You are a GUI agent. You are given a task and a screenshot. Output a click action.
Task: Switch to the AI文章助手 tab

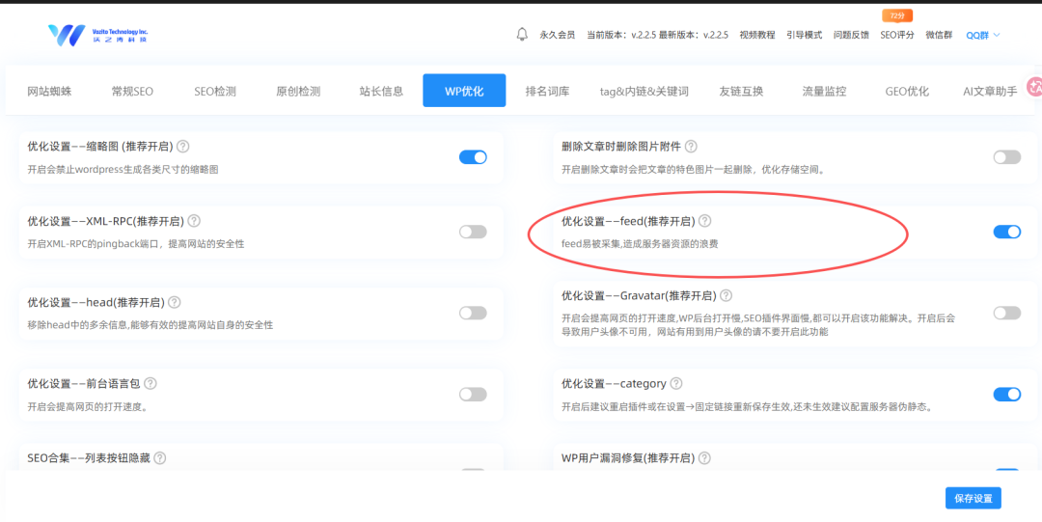990,91
